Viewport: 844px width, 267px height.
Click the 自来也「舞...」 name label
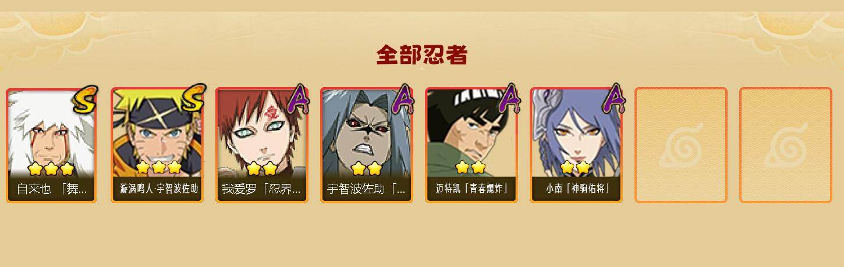(52, 189)
